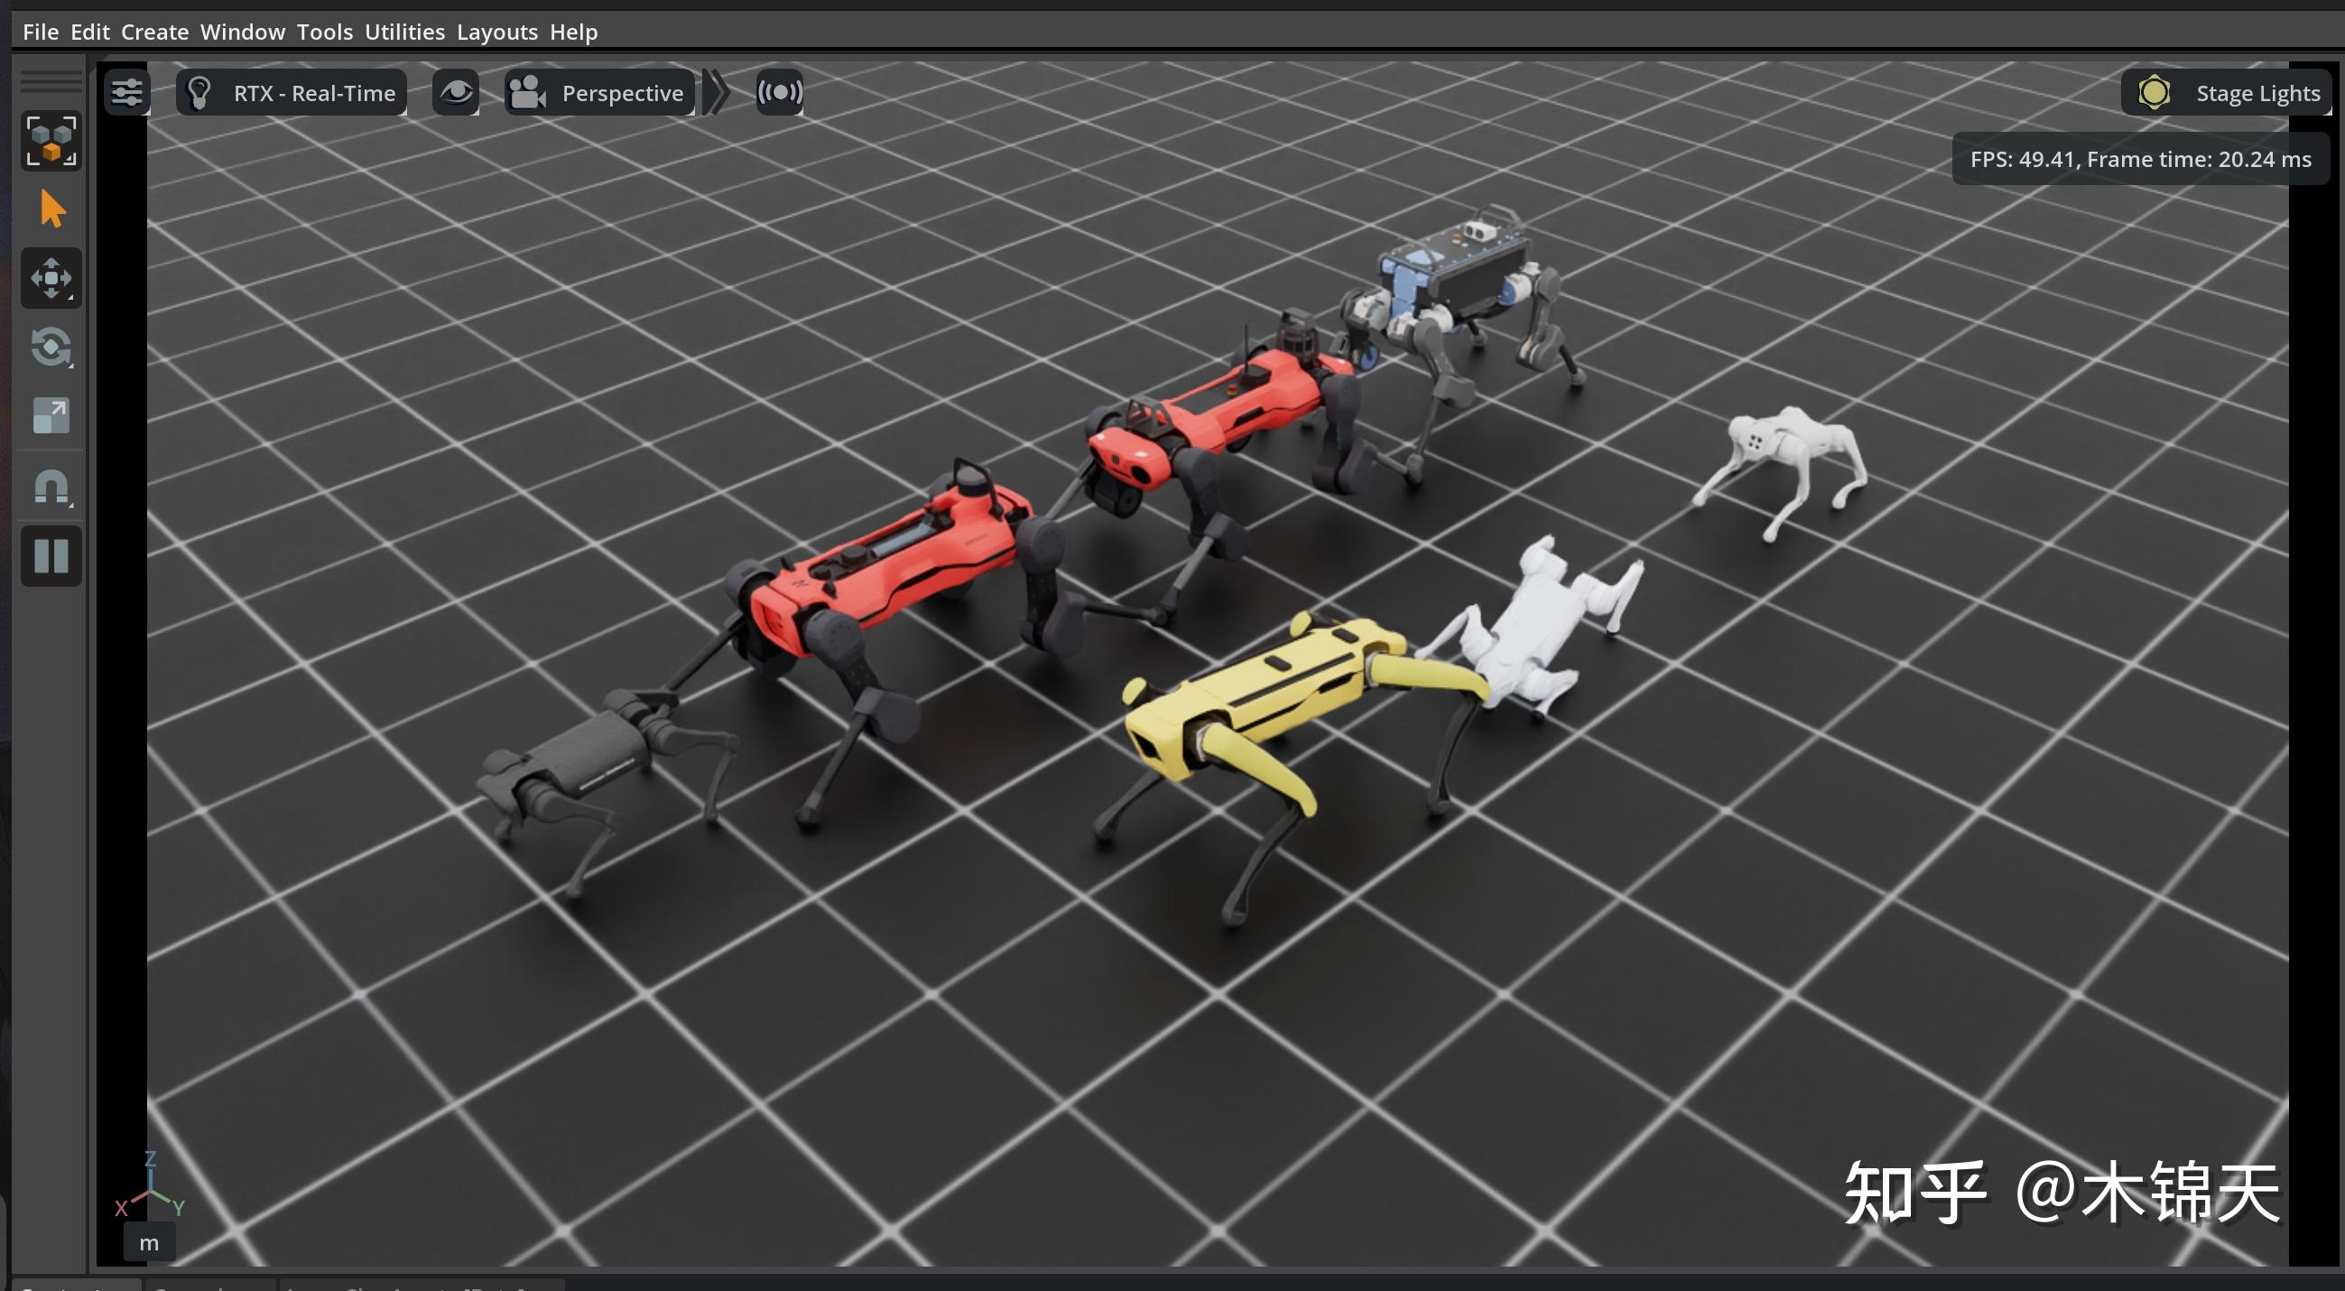Open the Utilities menu

point(404,31)
